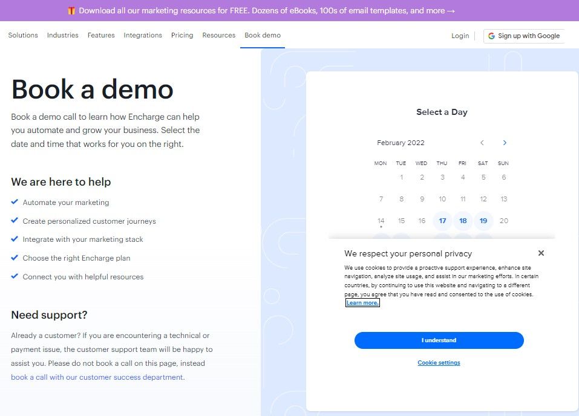The width and height of the screenshot is (579, 416).
Task: Click the I understand button
Action: click(439, 340)
